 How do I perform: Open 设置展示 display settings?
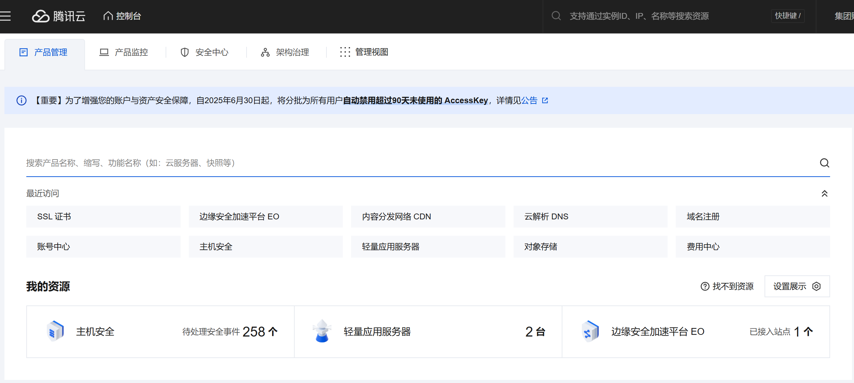797,286
